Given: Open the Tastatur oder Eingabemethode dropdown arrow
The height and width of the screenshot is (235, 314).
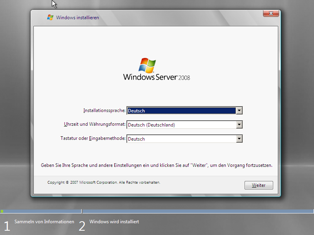Looking at the screenshot, I should (239, 139).
